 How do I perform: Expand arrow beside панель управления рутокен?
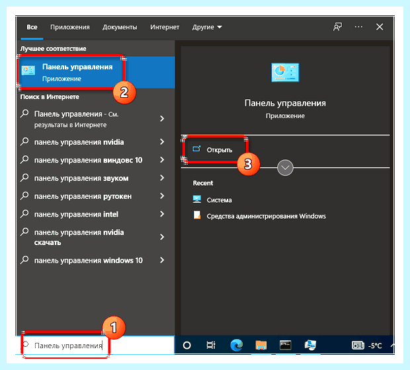tap(162, 196)
